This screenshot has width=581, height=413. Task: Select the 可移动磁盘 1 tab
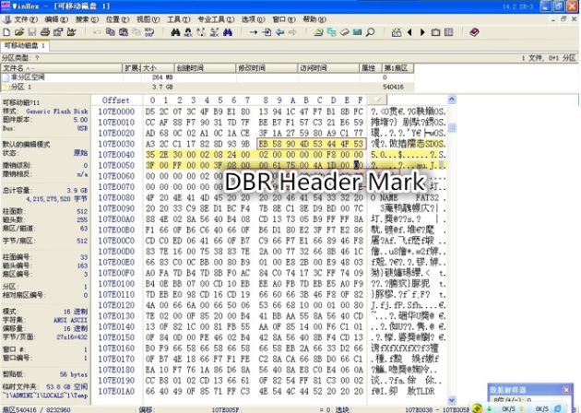point(25,44)
